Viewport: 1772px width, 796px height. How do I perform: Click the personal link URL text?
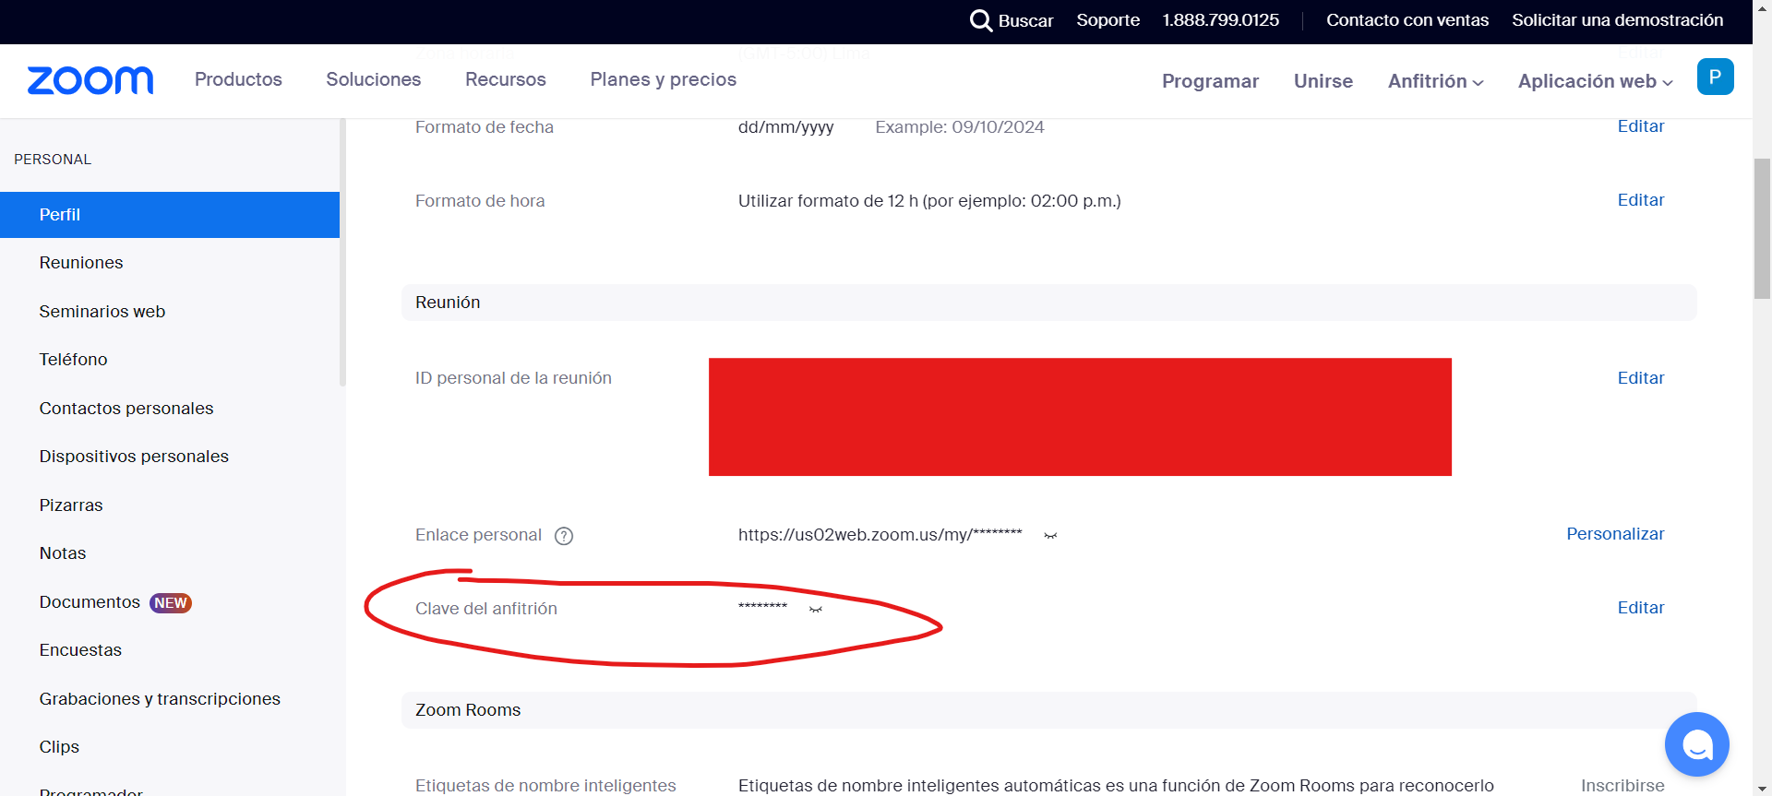(x=880, y=535)
